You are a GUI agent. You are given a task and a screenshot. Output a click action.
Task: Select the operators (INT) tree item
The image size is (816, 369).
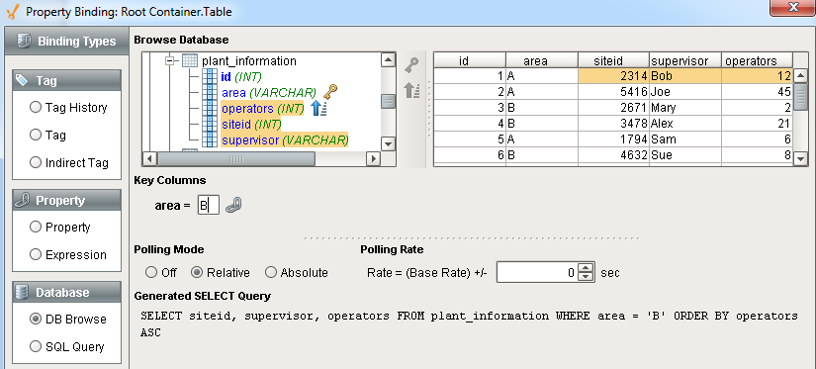tap(262, 109)
